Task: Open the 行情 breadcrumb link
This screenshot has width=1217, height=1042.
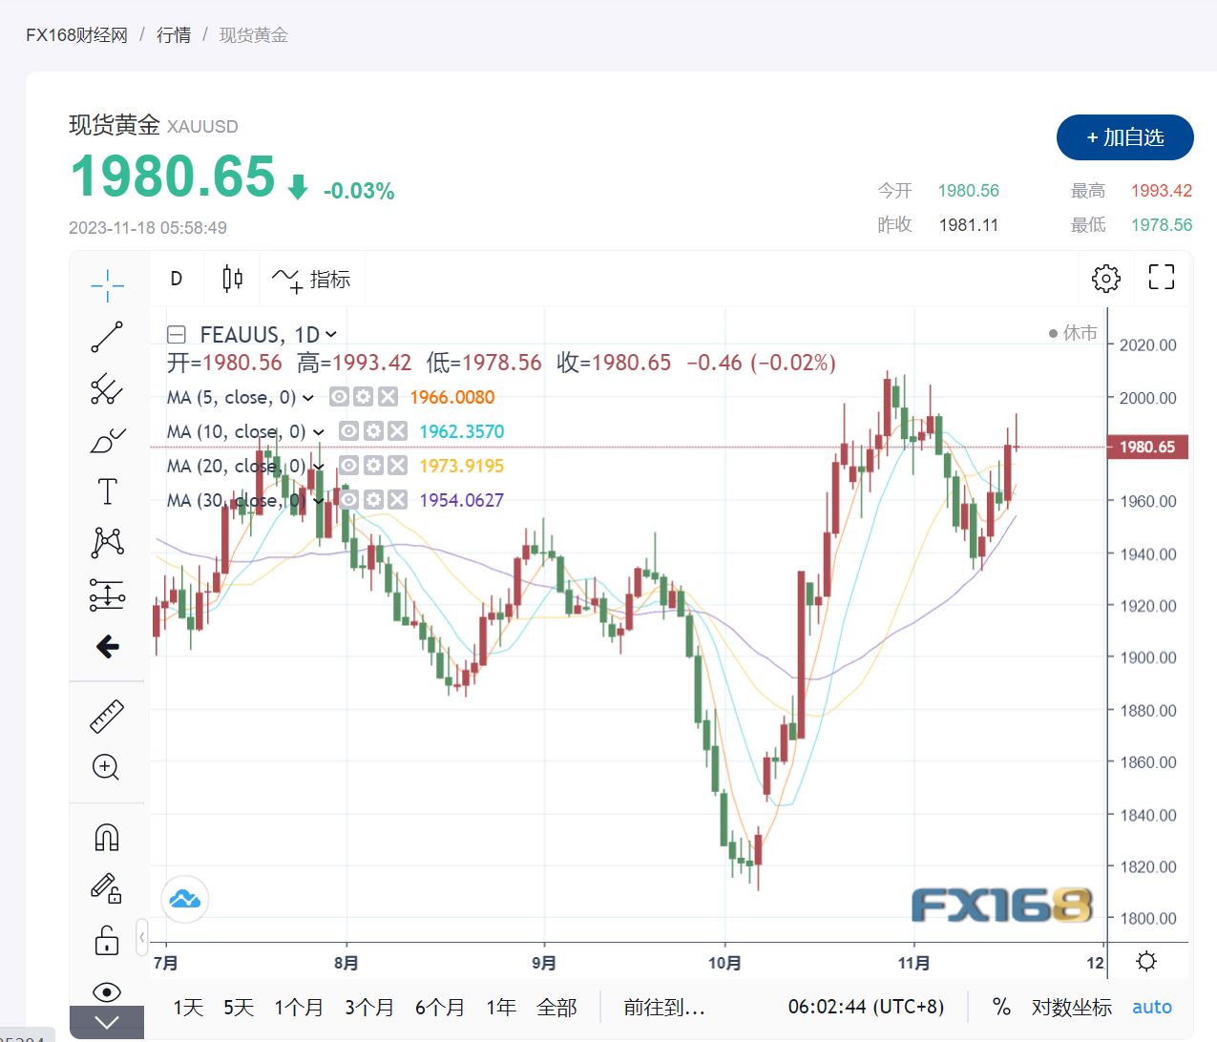Action: (173, 34)
